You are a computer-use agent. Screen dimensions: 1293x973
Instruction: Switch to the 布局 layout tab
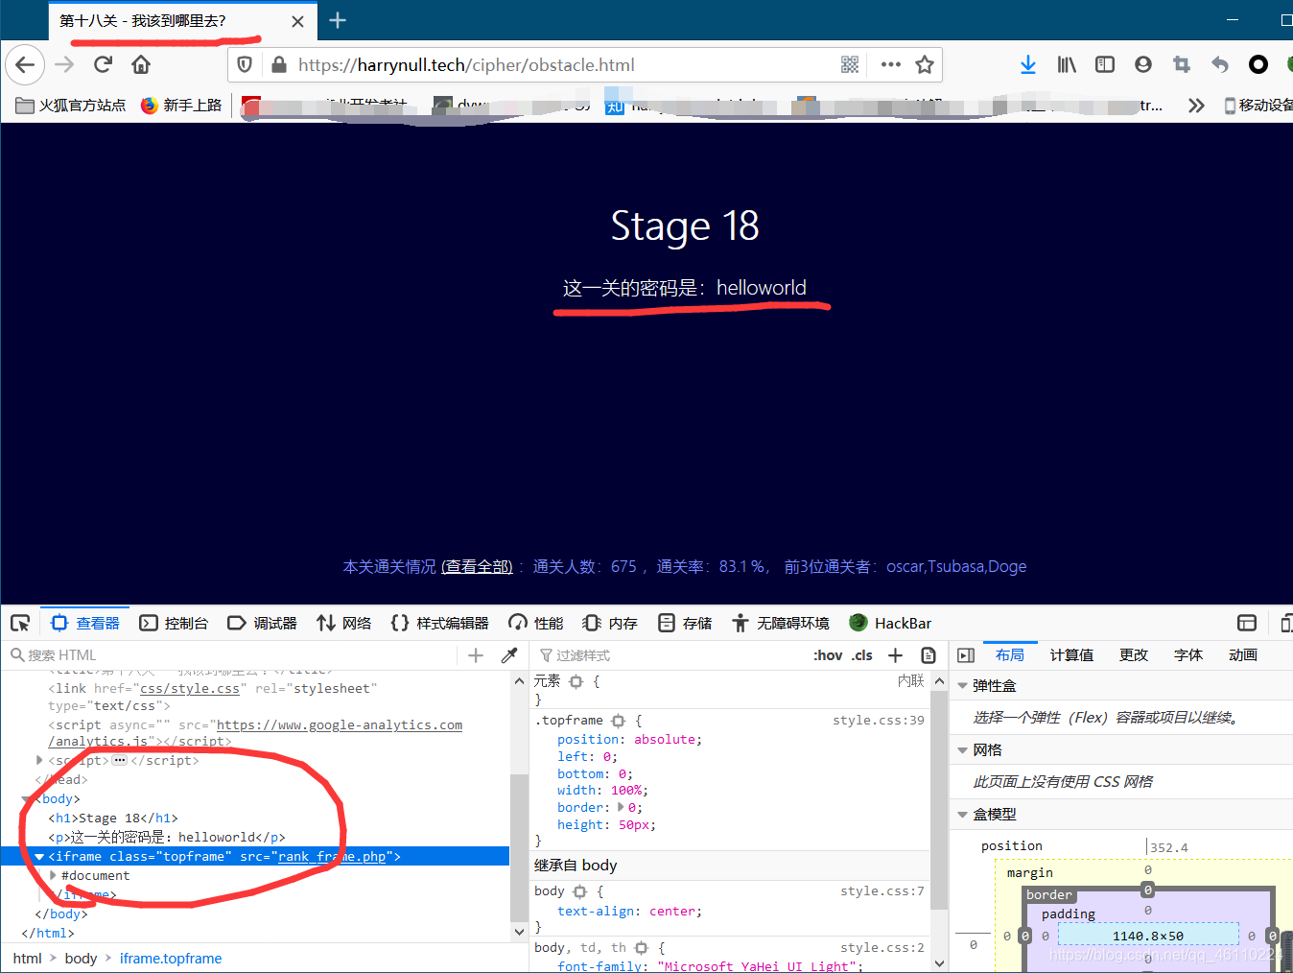[1010, 654]
